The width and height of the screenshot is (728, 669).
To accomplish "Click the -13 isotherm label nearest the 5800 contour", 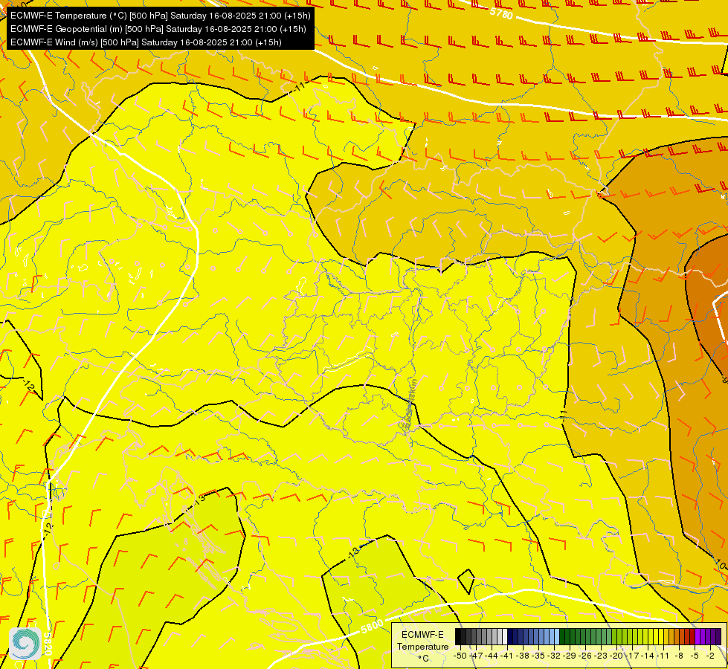I will tap(354, 552).
